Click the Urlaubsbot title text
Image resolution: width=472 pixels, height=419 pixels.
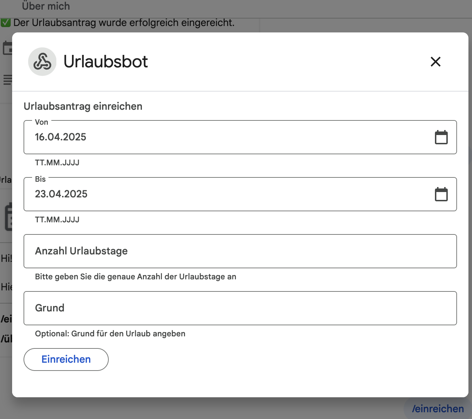pos(106,62)
